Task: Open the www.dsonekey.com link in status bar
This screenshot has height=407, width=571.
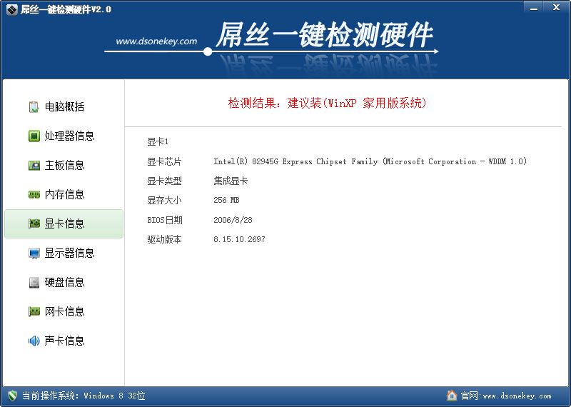Action: (517, 396)
